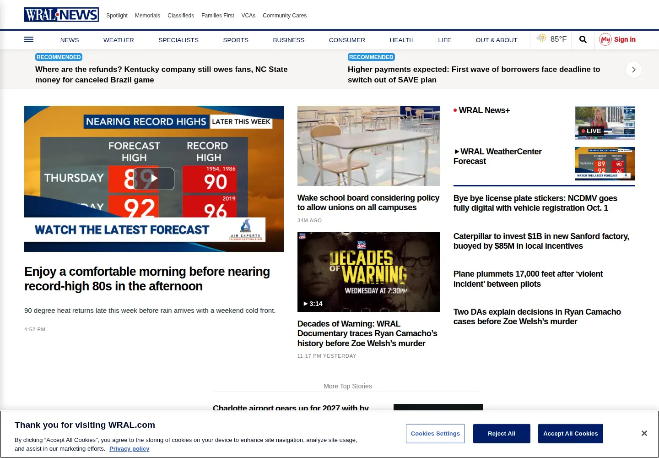Open Cookies Settings
Image resolution: width=659 pixels, height=458 pixels.
pos(435,434)
